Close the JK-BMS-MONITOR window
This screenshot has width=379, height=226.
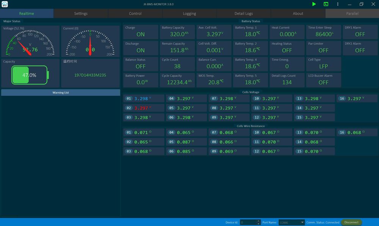pyautogui.click(x=373, y=4)
